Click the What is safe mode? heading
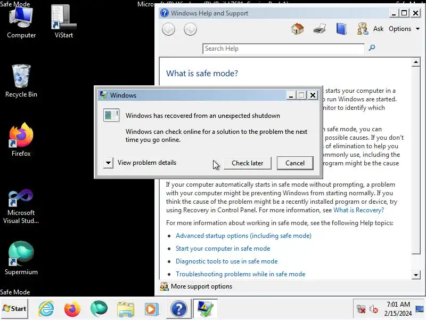 pyautogui.click(x=202, y=73)
